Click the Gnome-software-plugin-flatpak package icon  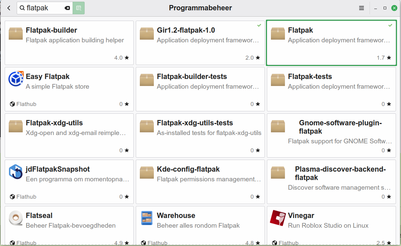click(x=278, y=126)
